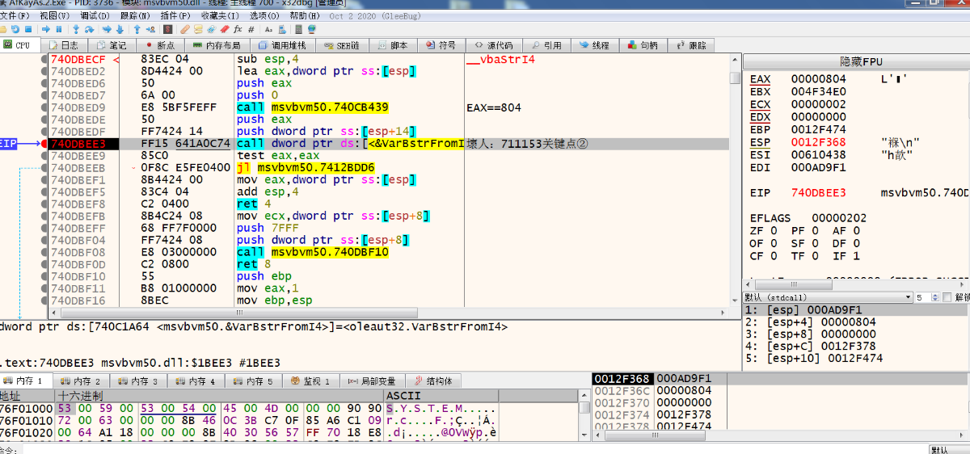This screenshot has height=454, width=970.
Task: Click the Step Over toolbar icon
Action: click(89, 29)
